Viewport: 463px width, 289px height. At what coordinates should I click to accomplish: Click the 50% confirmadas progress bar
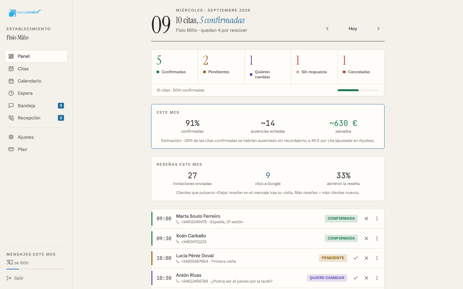[x=358, y=90]
